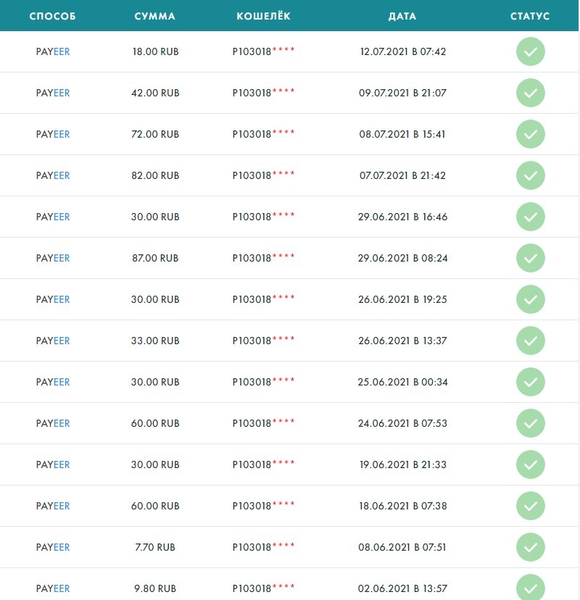Click status checkmark for 24.06.2021 payment
Image resolution: width=580 pixels, height=600 pixels.
click(530, 423)
